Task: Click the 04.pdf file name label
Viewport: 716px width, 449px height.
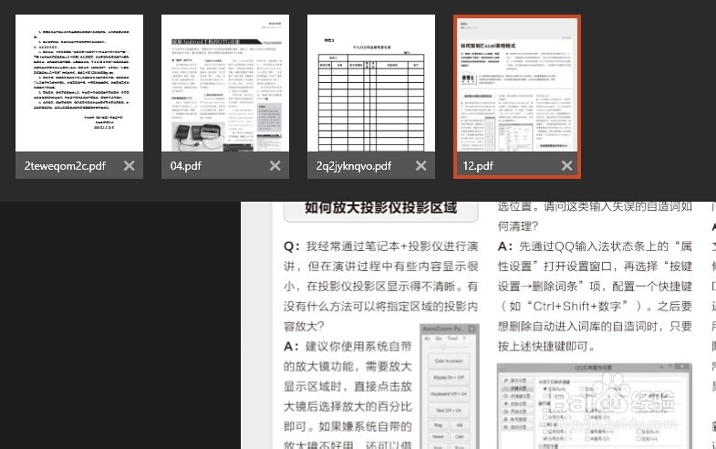Action: click(186, 166)
